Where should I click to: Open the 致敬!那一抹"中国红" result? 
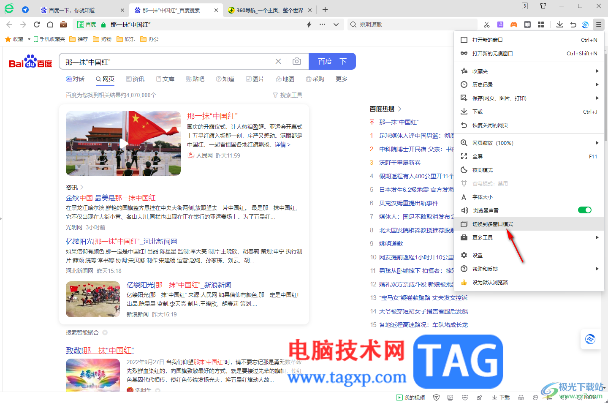100,350
